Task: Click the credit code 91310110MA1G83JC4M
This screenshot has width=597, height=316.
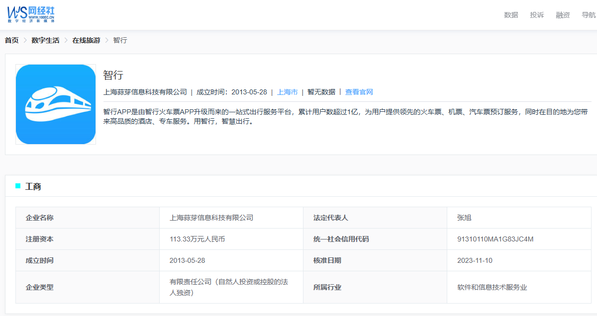Action: pos(495,239)
